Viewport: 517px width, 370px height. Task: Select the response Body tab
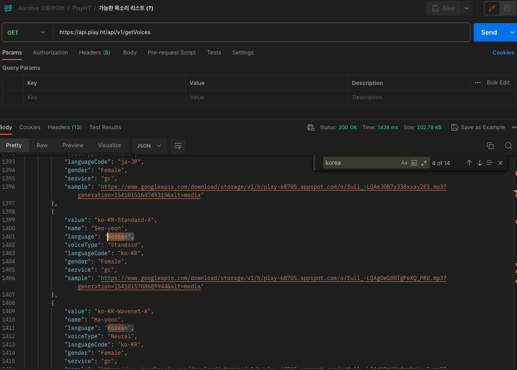click(x=6, y=127)
